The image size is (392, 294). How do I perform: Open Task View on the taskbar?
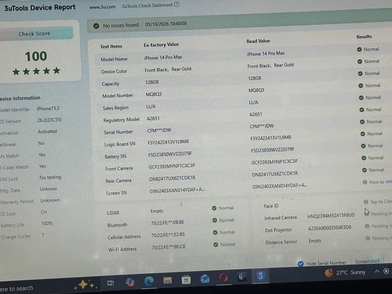click(110, 283)
